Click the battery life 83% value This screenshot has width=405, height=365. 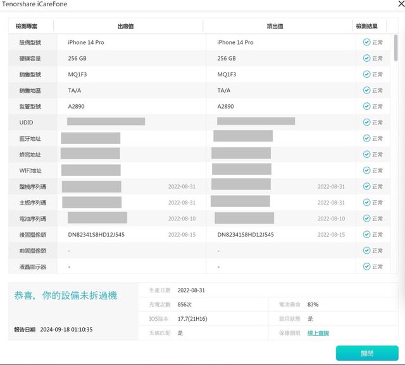pos(313,304)
